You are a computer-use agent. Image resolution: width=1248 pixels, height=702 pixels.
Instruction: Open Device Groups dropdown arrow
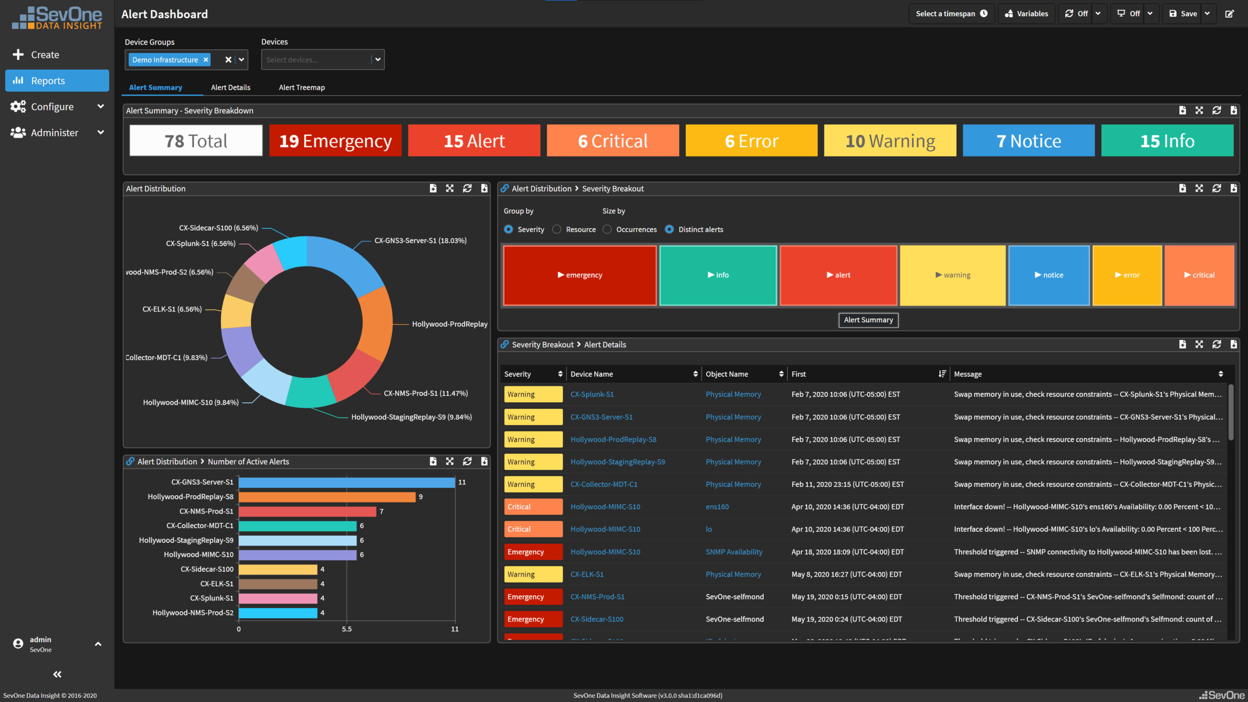click(x=241, y=59)
